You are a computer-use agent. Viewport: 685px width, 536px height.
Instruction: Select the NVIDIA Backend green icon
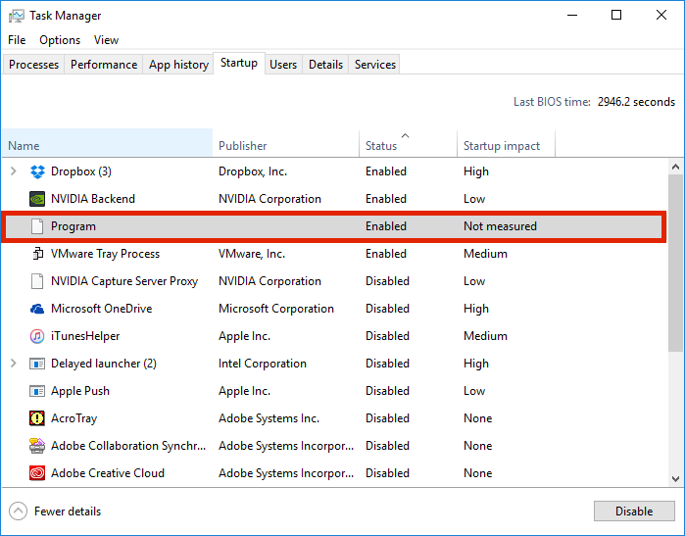[x=37, y=199]
